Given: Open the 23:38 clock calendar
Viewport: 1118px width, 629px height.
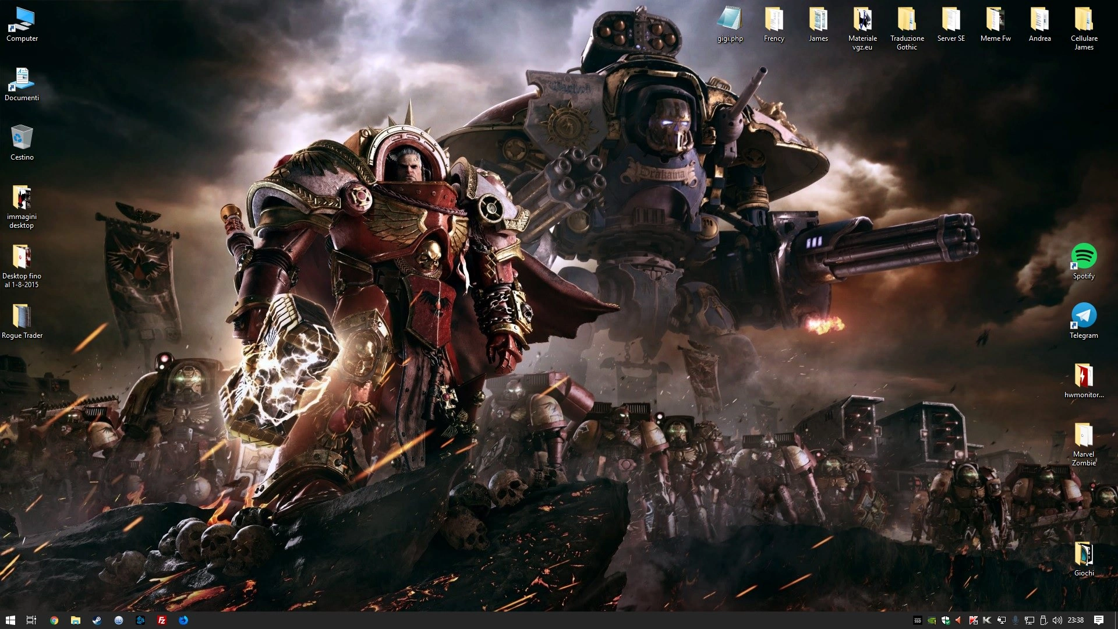Looking at the screenshot, I should tap(1075, 620).
